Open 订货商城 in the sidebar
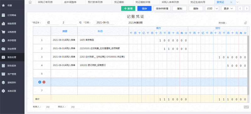The height and width of the screenshot is (114, 251). click(12, 15)
